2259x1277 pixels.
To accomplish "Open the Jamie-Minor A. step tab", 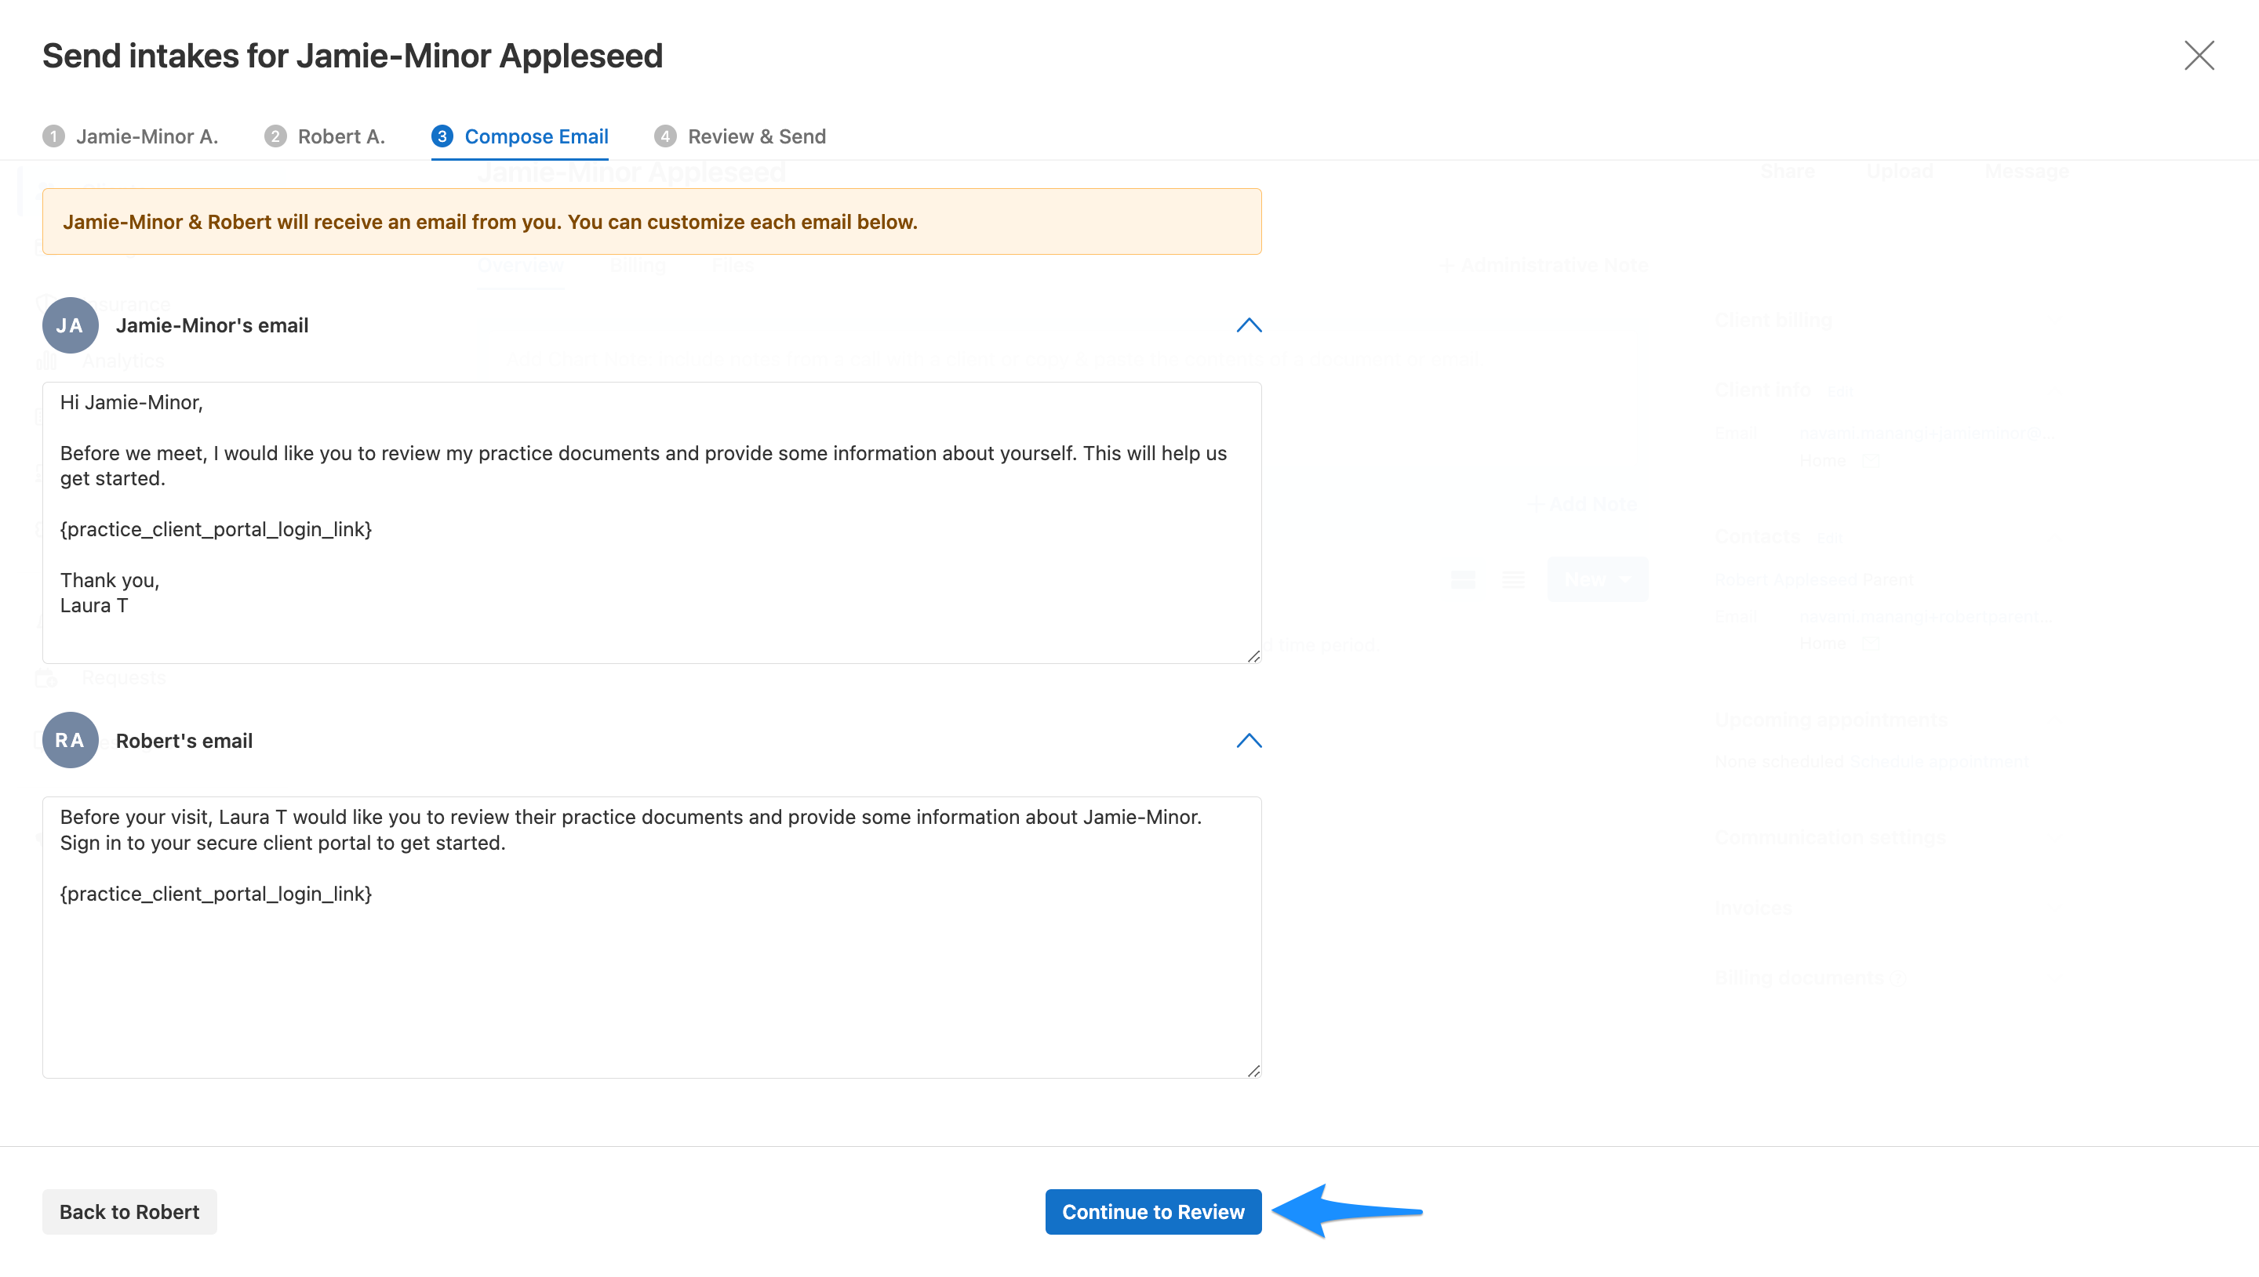I will pos(130,136).
